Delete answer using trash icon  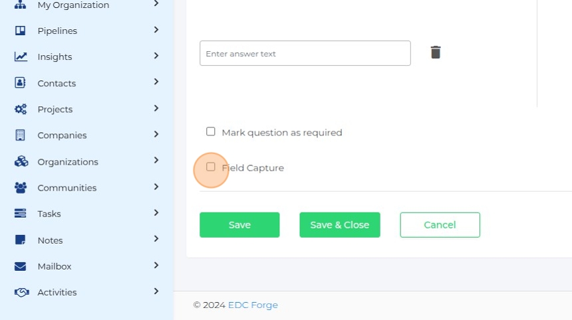(x=436, y=52)
